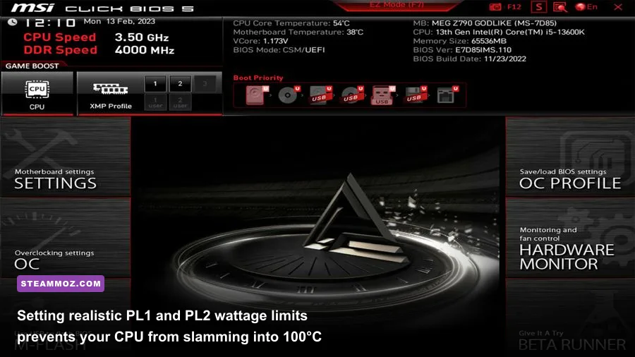Click the CPU i5-13600K info line
Screen dimensions: 635x357
click(499, 32)
